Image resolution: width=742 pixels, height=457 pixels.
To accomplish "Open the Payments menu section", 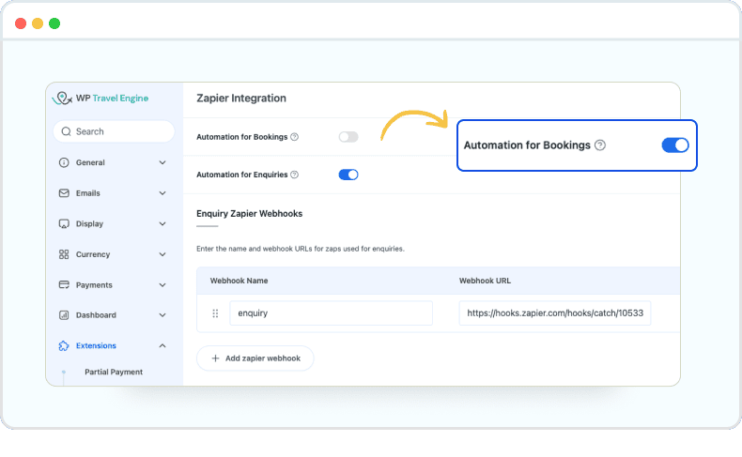I will point(94,285).
